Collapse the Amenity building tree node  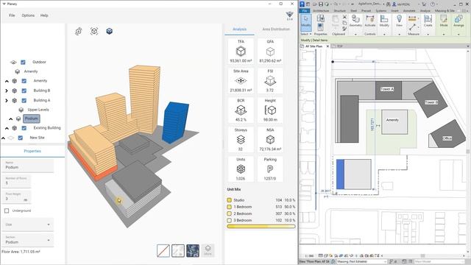(x=7, y=81)
